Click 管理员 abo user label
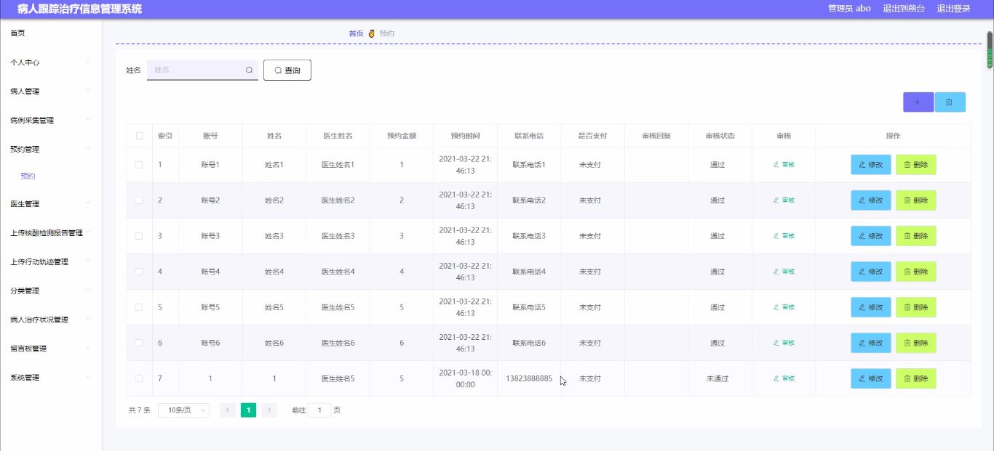This screenshot has height=451, width=994. click(x=849, y=9)
